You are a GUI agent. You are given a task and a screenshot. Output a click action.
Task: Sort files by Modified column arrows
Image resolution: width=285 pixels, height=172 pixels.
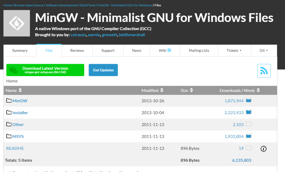click(162, 90)
